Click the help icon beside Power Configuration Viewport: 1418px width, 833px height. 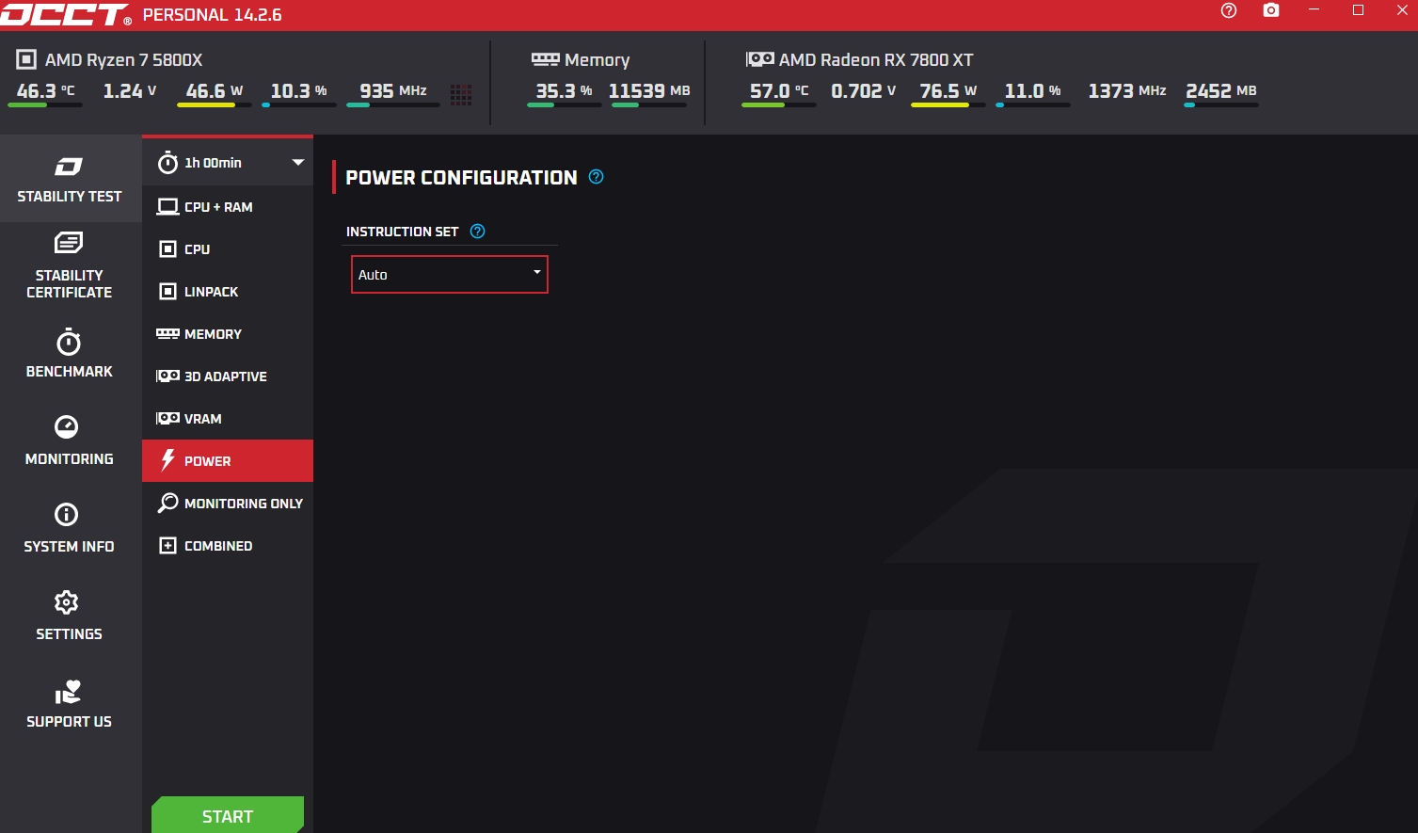coord(597,177)
